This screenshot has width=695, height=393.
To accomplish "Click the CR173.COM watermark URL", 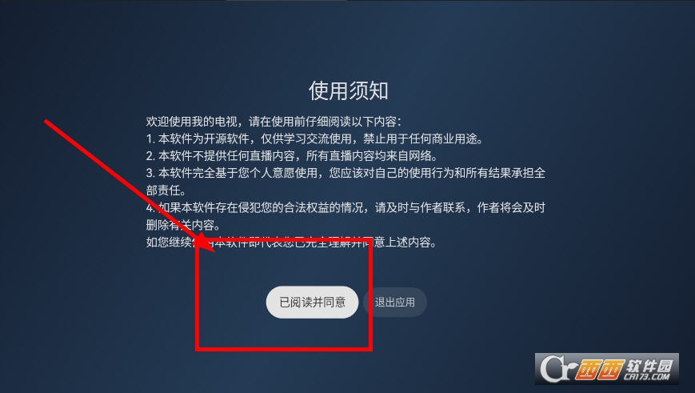I will [647, 377].
